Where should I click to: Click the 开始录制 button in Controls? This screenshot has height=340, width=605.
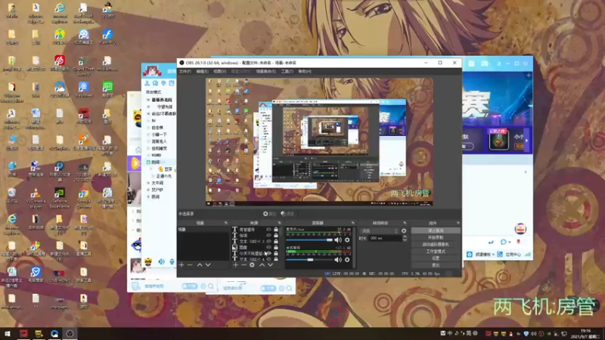coord(436,237)
